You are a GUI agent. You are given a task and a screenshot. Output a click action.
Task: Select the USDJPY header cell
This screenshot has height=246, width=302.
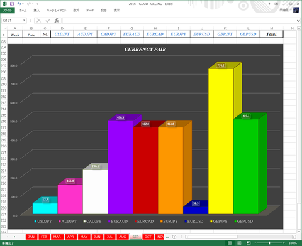pos(62,34)
